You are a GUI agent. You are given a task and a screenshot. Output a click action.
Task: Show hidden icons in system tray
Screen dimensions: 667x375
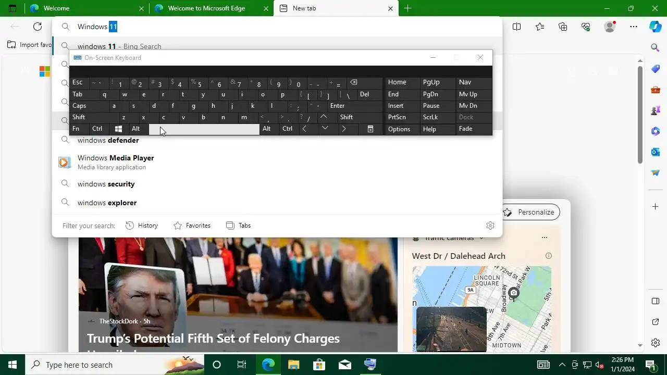coord(562,365)
